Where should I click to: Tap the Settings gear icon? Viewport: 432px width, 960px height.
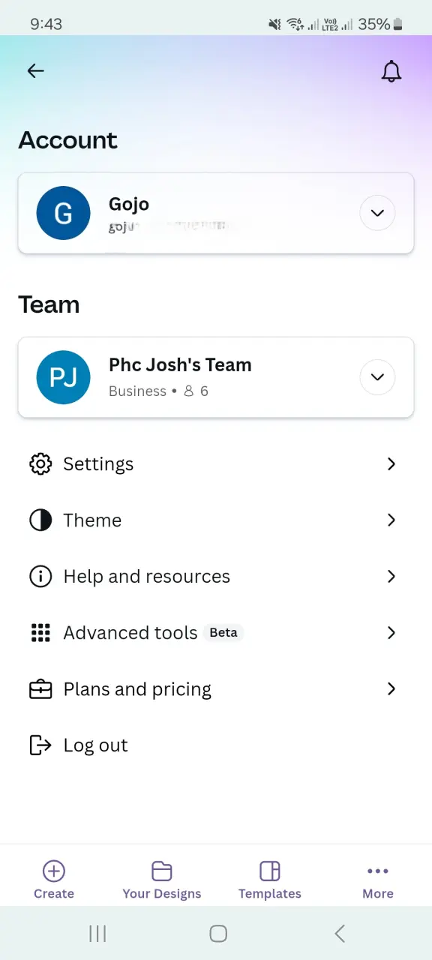pyautogui.click(x=40, y=464)
